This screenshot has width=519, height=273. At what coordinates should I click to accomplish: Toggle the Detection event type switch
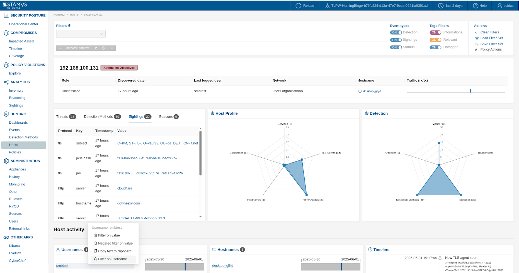coord(396,32)
